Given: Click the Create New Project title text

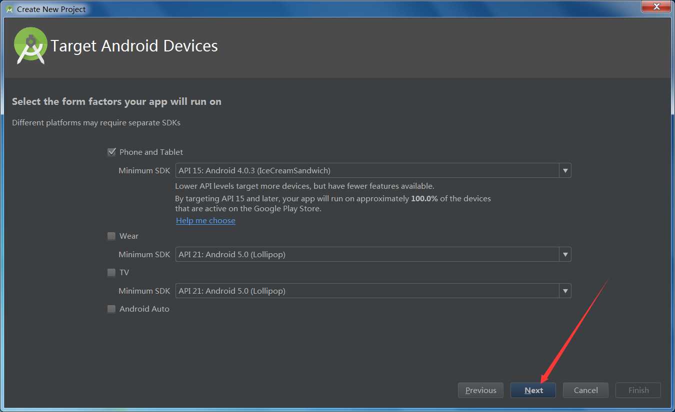Looking at the screenshot, I should [51, 9].
